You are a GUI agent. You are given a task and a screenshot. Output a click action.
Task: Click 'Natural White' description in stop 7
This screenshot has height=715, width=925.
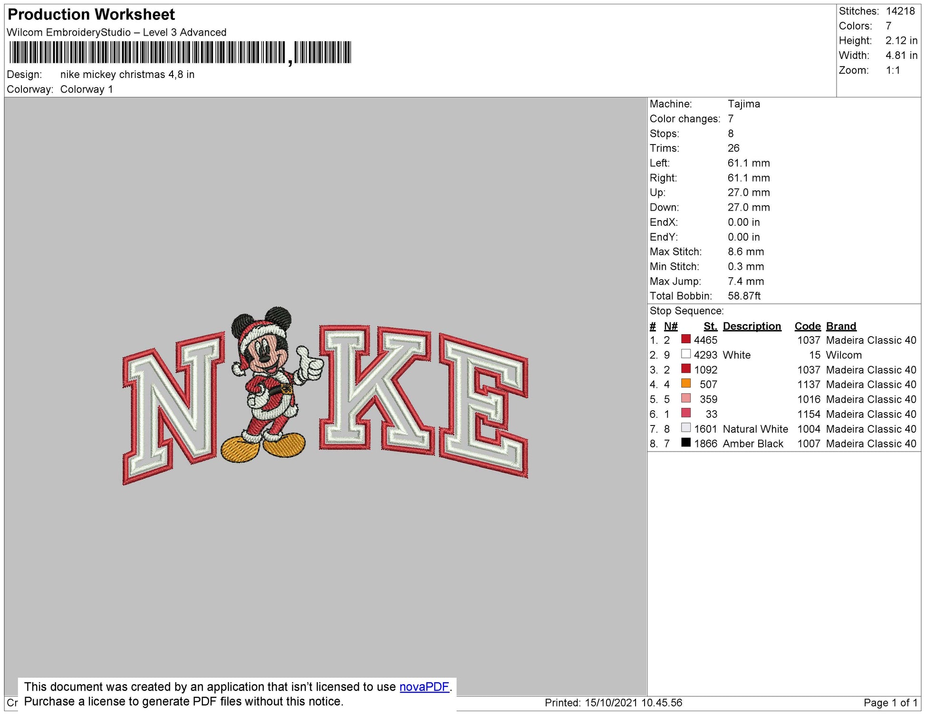coord(755,429)
